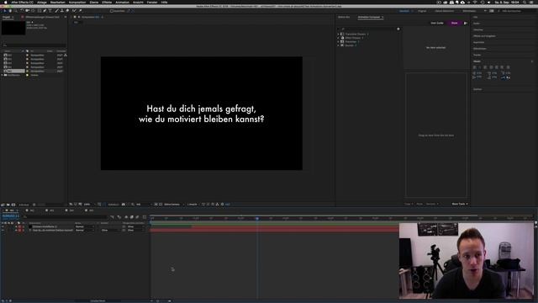The image size is (538, 303).
Task: Open Bearbeiten menu
Action: [58, 2]
